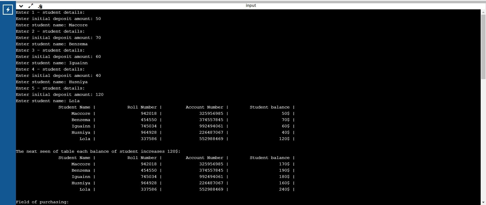This screenshot has height=205, width=486.
Task: Click the second table's "Student balance" header
Action: pos(270,158)
